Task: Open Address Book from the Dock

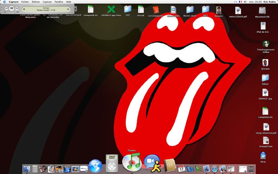Action: pos(170,165)
